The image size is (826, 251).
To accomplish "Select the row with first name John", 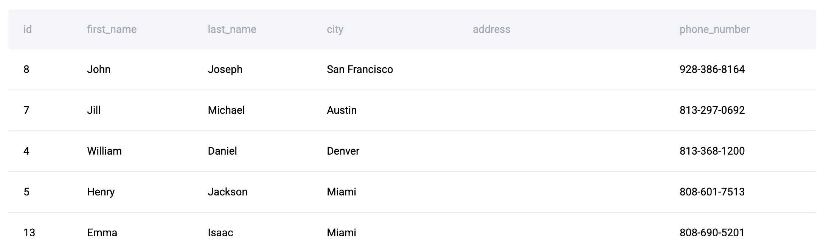I will 99,70.
